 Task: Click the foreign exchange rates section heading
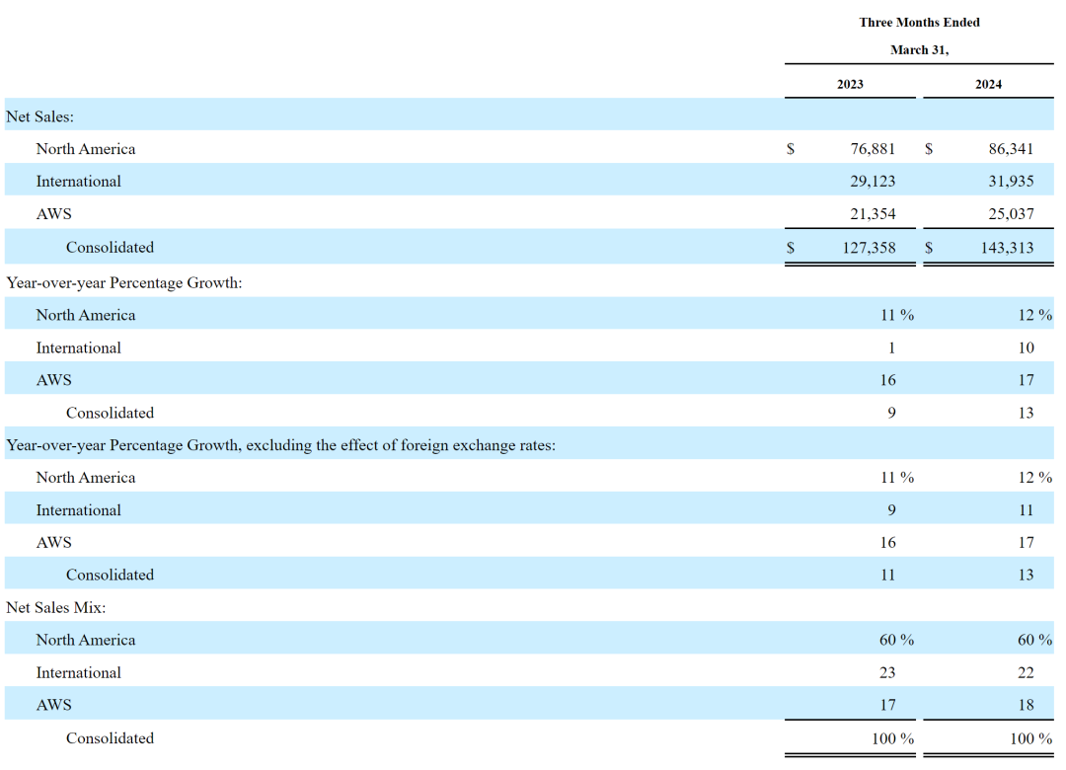pyautogui.click(x=280, y=445)
